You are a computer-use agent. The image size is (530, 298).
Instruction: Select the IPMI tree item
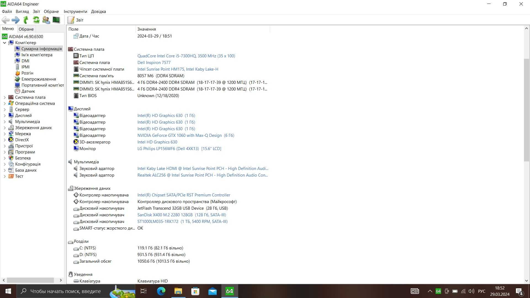click(x=25, y=67)
